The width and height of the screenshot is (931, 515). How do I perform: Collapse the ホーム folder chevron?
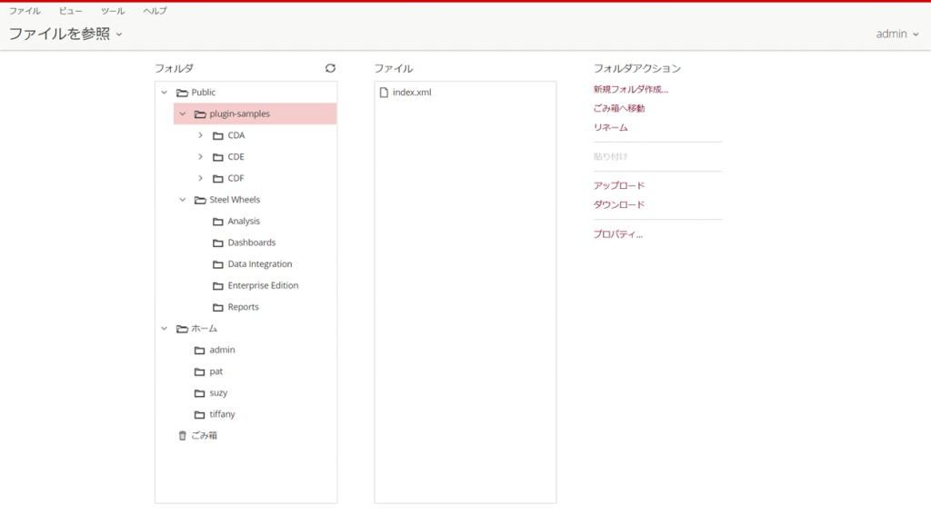[x=165, y=329]
